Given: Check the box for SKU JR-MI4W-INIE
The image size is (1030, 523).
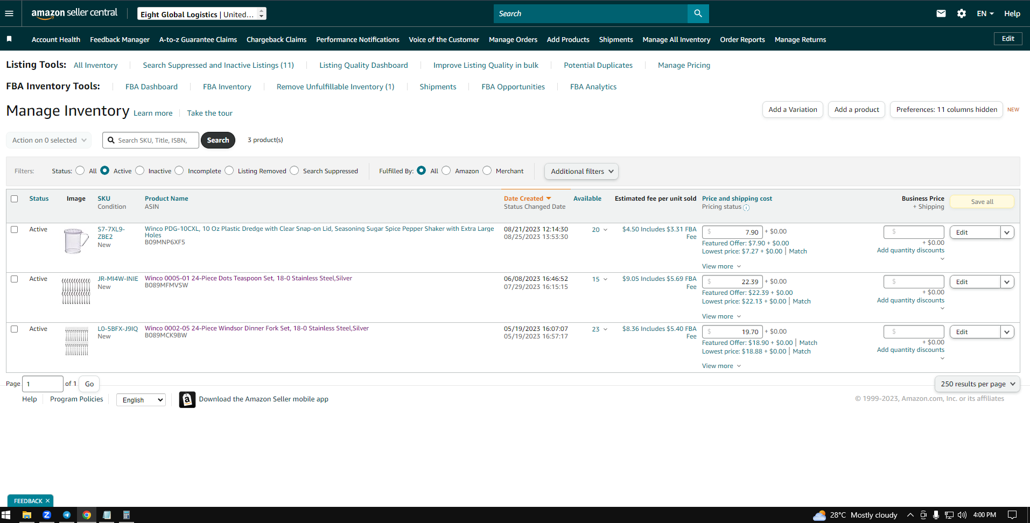Looking at the screenshot, I should tap(15, 279).
